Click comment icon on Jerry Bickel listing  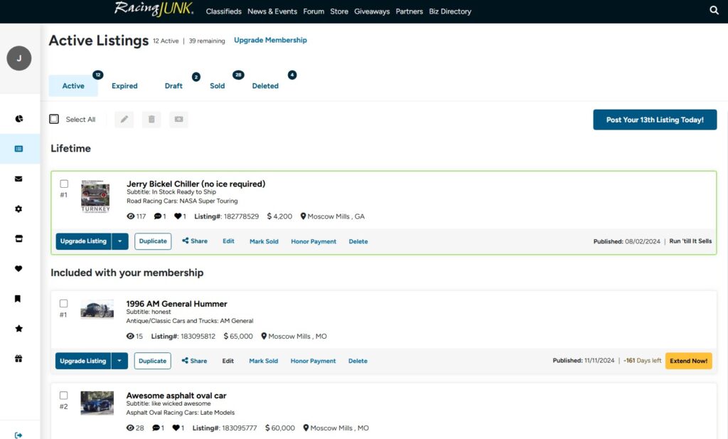point(158,216)
